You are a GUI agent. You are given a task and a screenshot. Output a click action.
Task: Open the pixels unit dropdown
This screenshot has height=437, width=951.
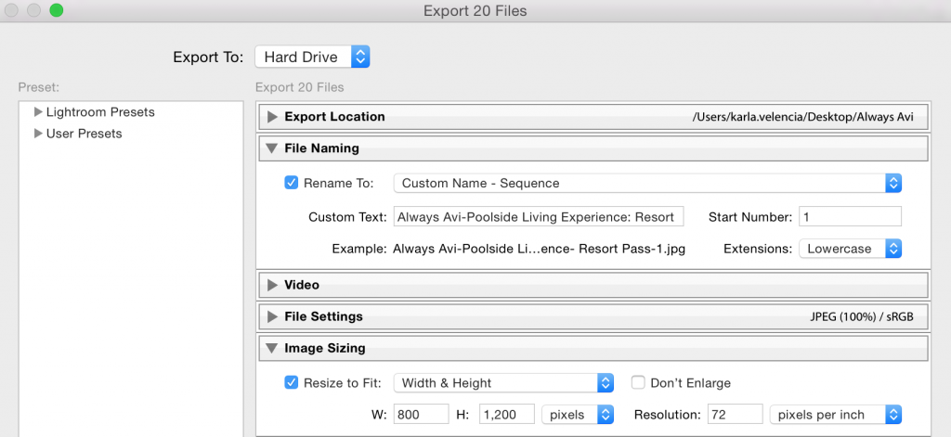[x=578, y=415]
